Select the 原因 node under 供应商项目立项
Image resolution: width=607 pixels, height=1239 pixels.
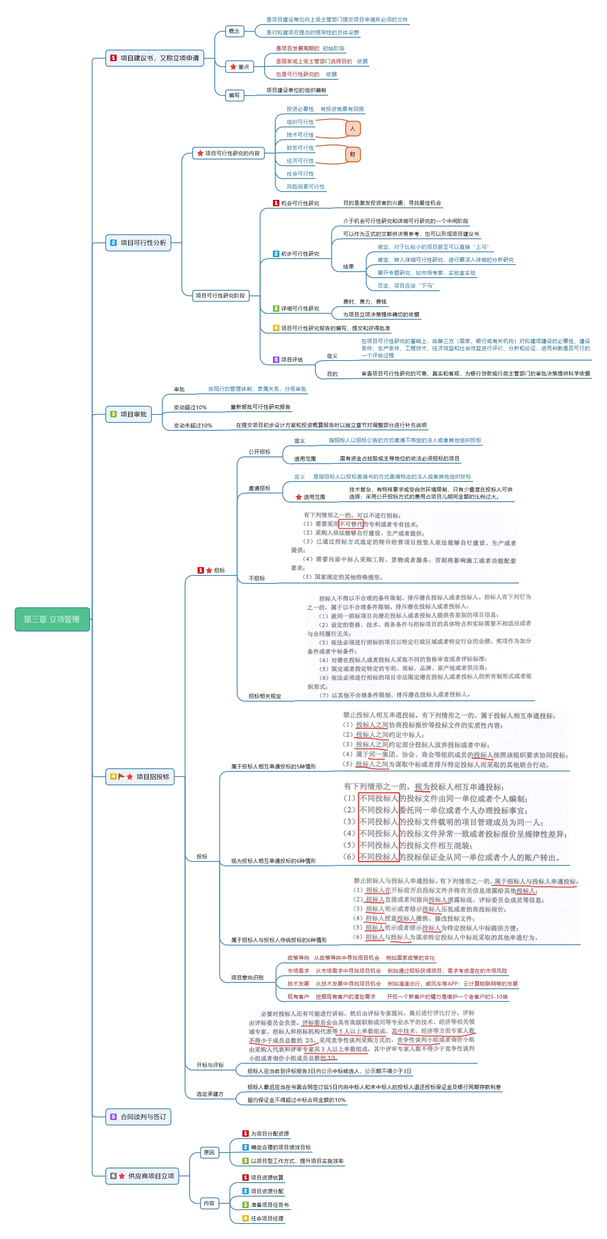pos(209,1153)
